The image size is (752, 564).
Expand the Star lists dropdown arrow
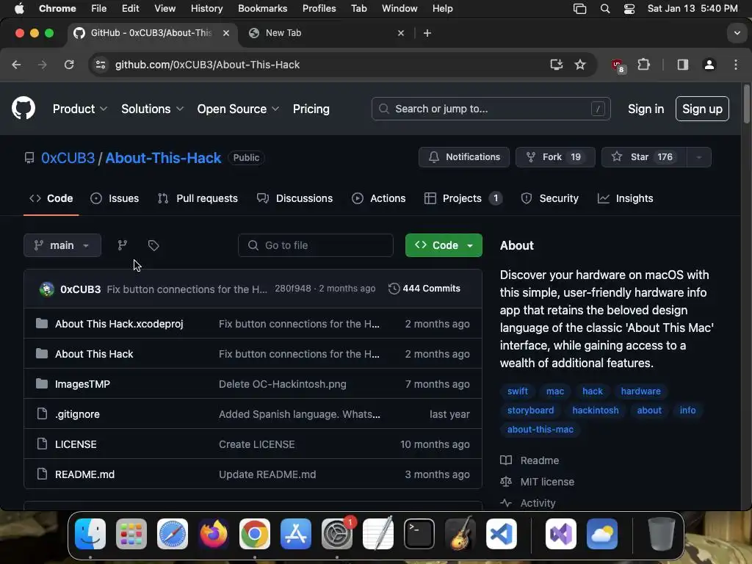coord(699,157)
